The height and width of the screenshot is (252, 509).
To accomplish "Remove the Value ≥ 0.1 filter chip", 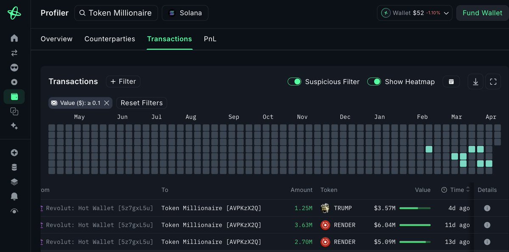I will pyautogui.click(x=107, y=103).
